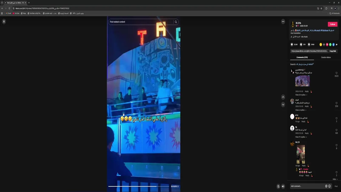
Task: Switch to the Comments (570) tab
Action: (302, 57)
